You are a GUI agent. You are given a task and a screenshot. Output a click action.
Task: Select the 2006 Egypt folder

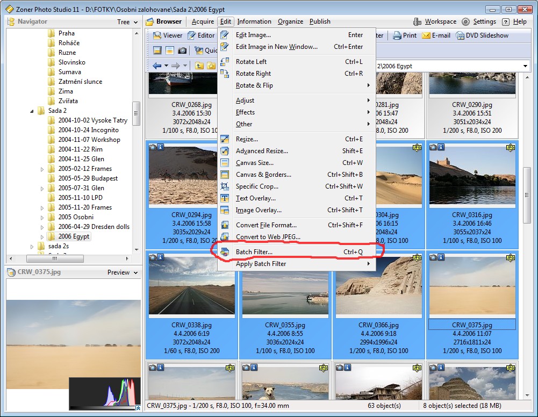click(74, 236)
